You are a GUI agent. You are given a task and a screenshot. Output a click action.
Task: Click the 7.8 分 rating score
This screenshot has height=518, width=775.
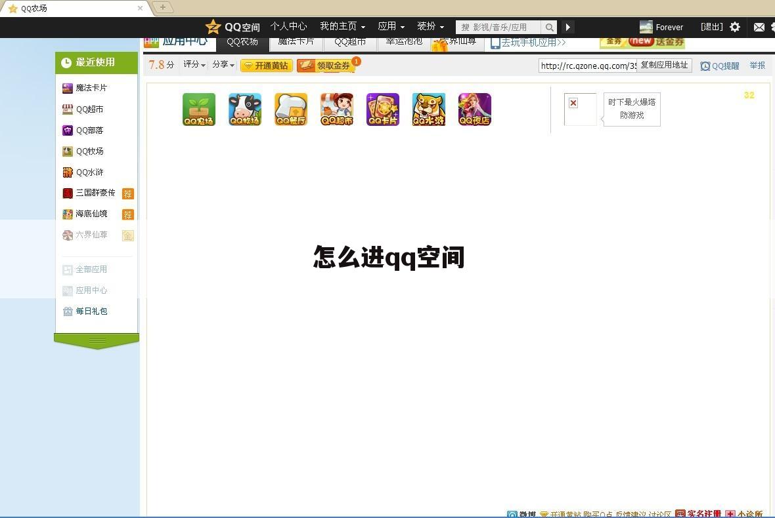162,65
